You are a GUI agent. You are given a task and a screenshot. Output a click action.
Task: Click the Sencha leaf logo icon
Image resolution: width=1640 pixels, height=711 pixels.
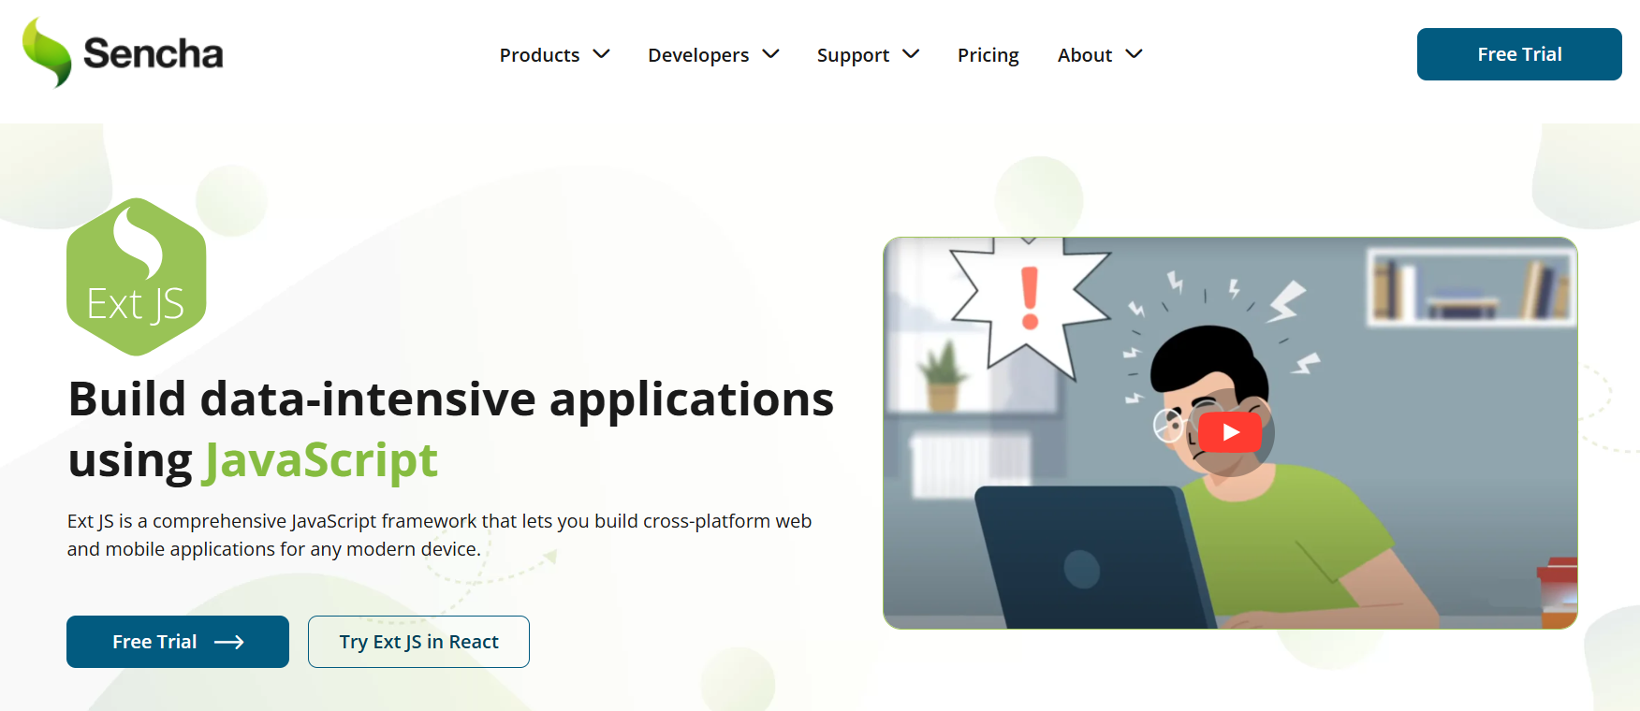point(47,52)
